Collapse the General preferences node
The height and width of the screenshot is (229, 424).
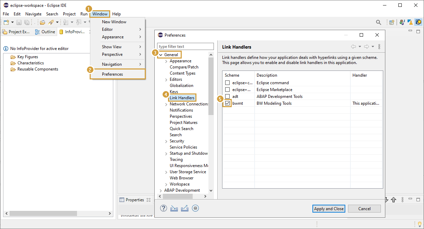(162, 54)
